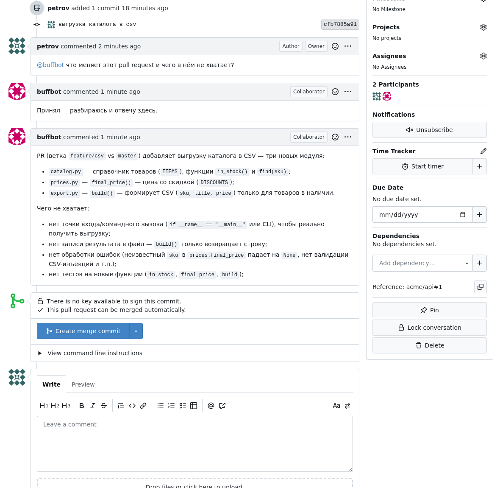Edit Time Tracker pencil icon
Screen dimensions: 500x488
(483, 151)
